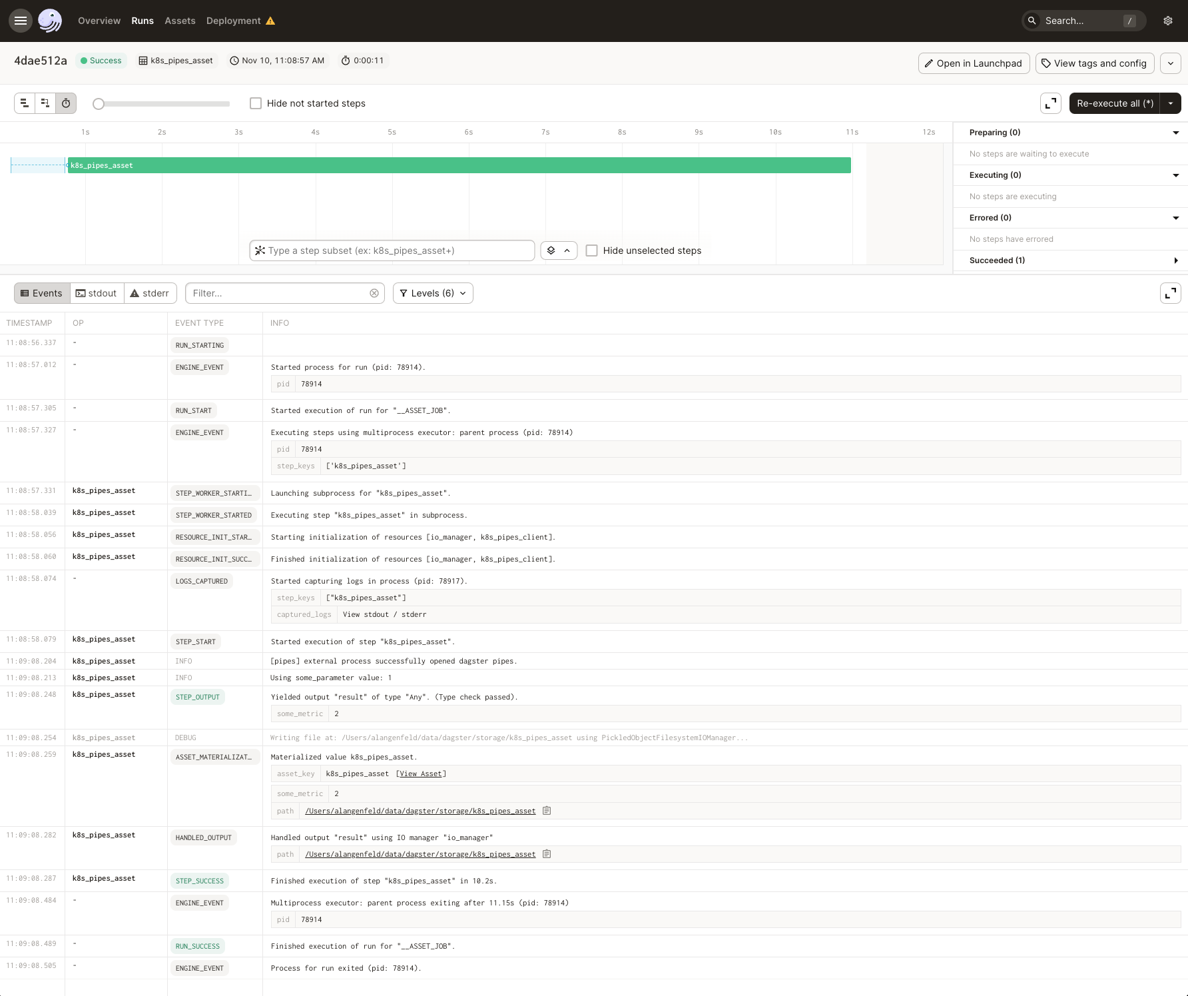
Task: Open the Levels filter dropdown
Action: pos(433,293)
